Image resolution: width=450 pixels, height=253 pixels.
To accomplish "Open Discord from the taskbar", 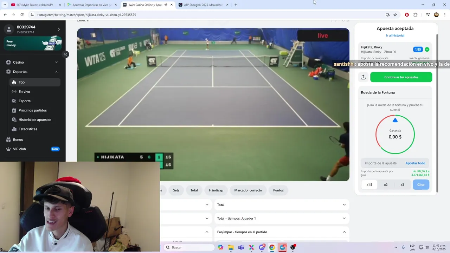I will tap(262, 247).
